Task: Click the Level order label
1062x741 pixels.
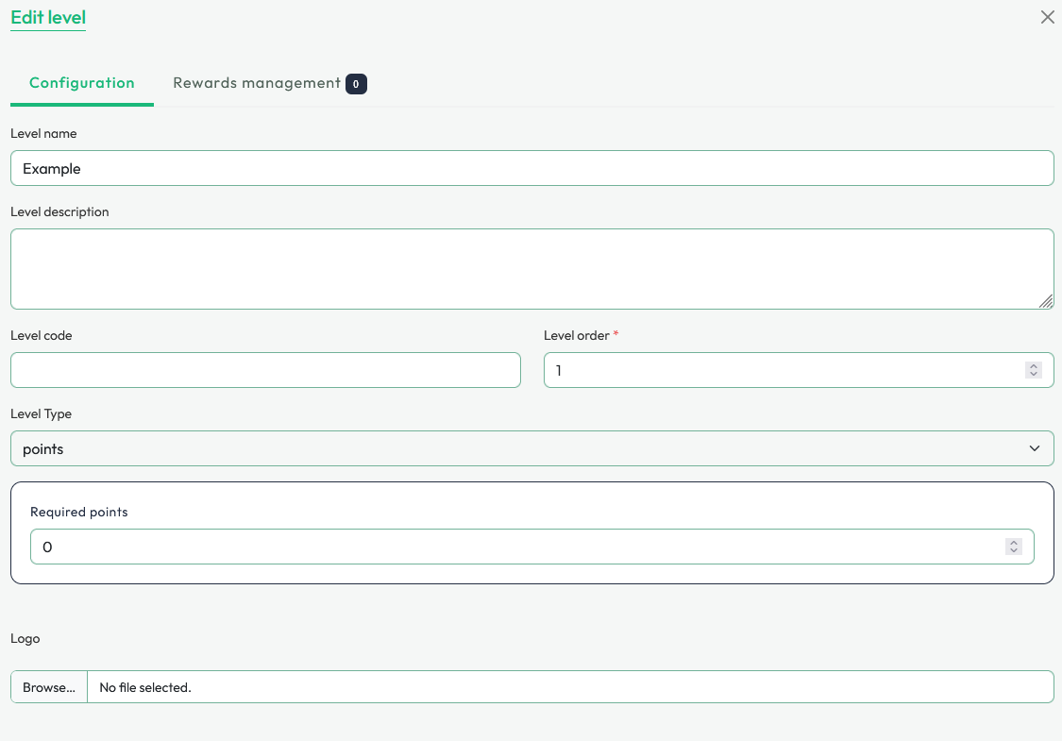Action: [x=577, y=335]
